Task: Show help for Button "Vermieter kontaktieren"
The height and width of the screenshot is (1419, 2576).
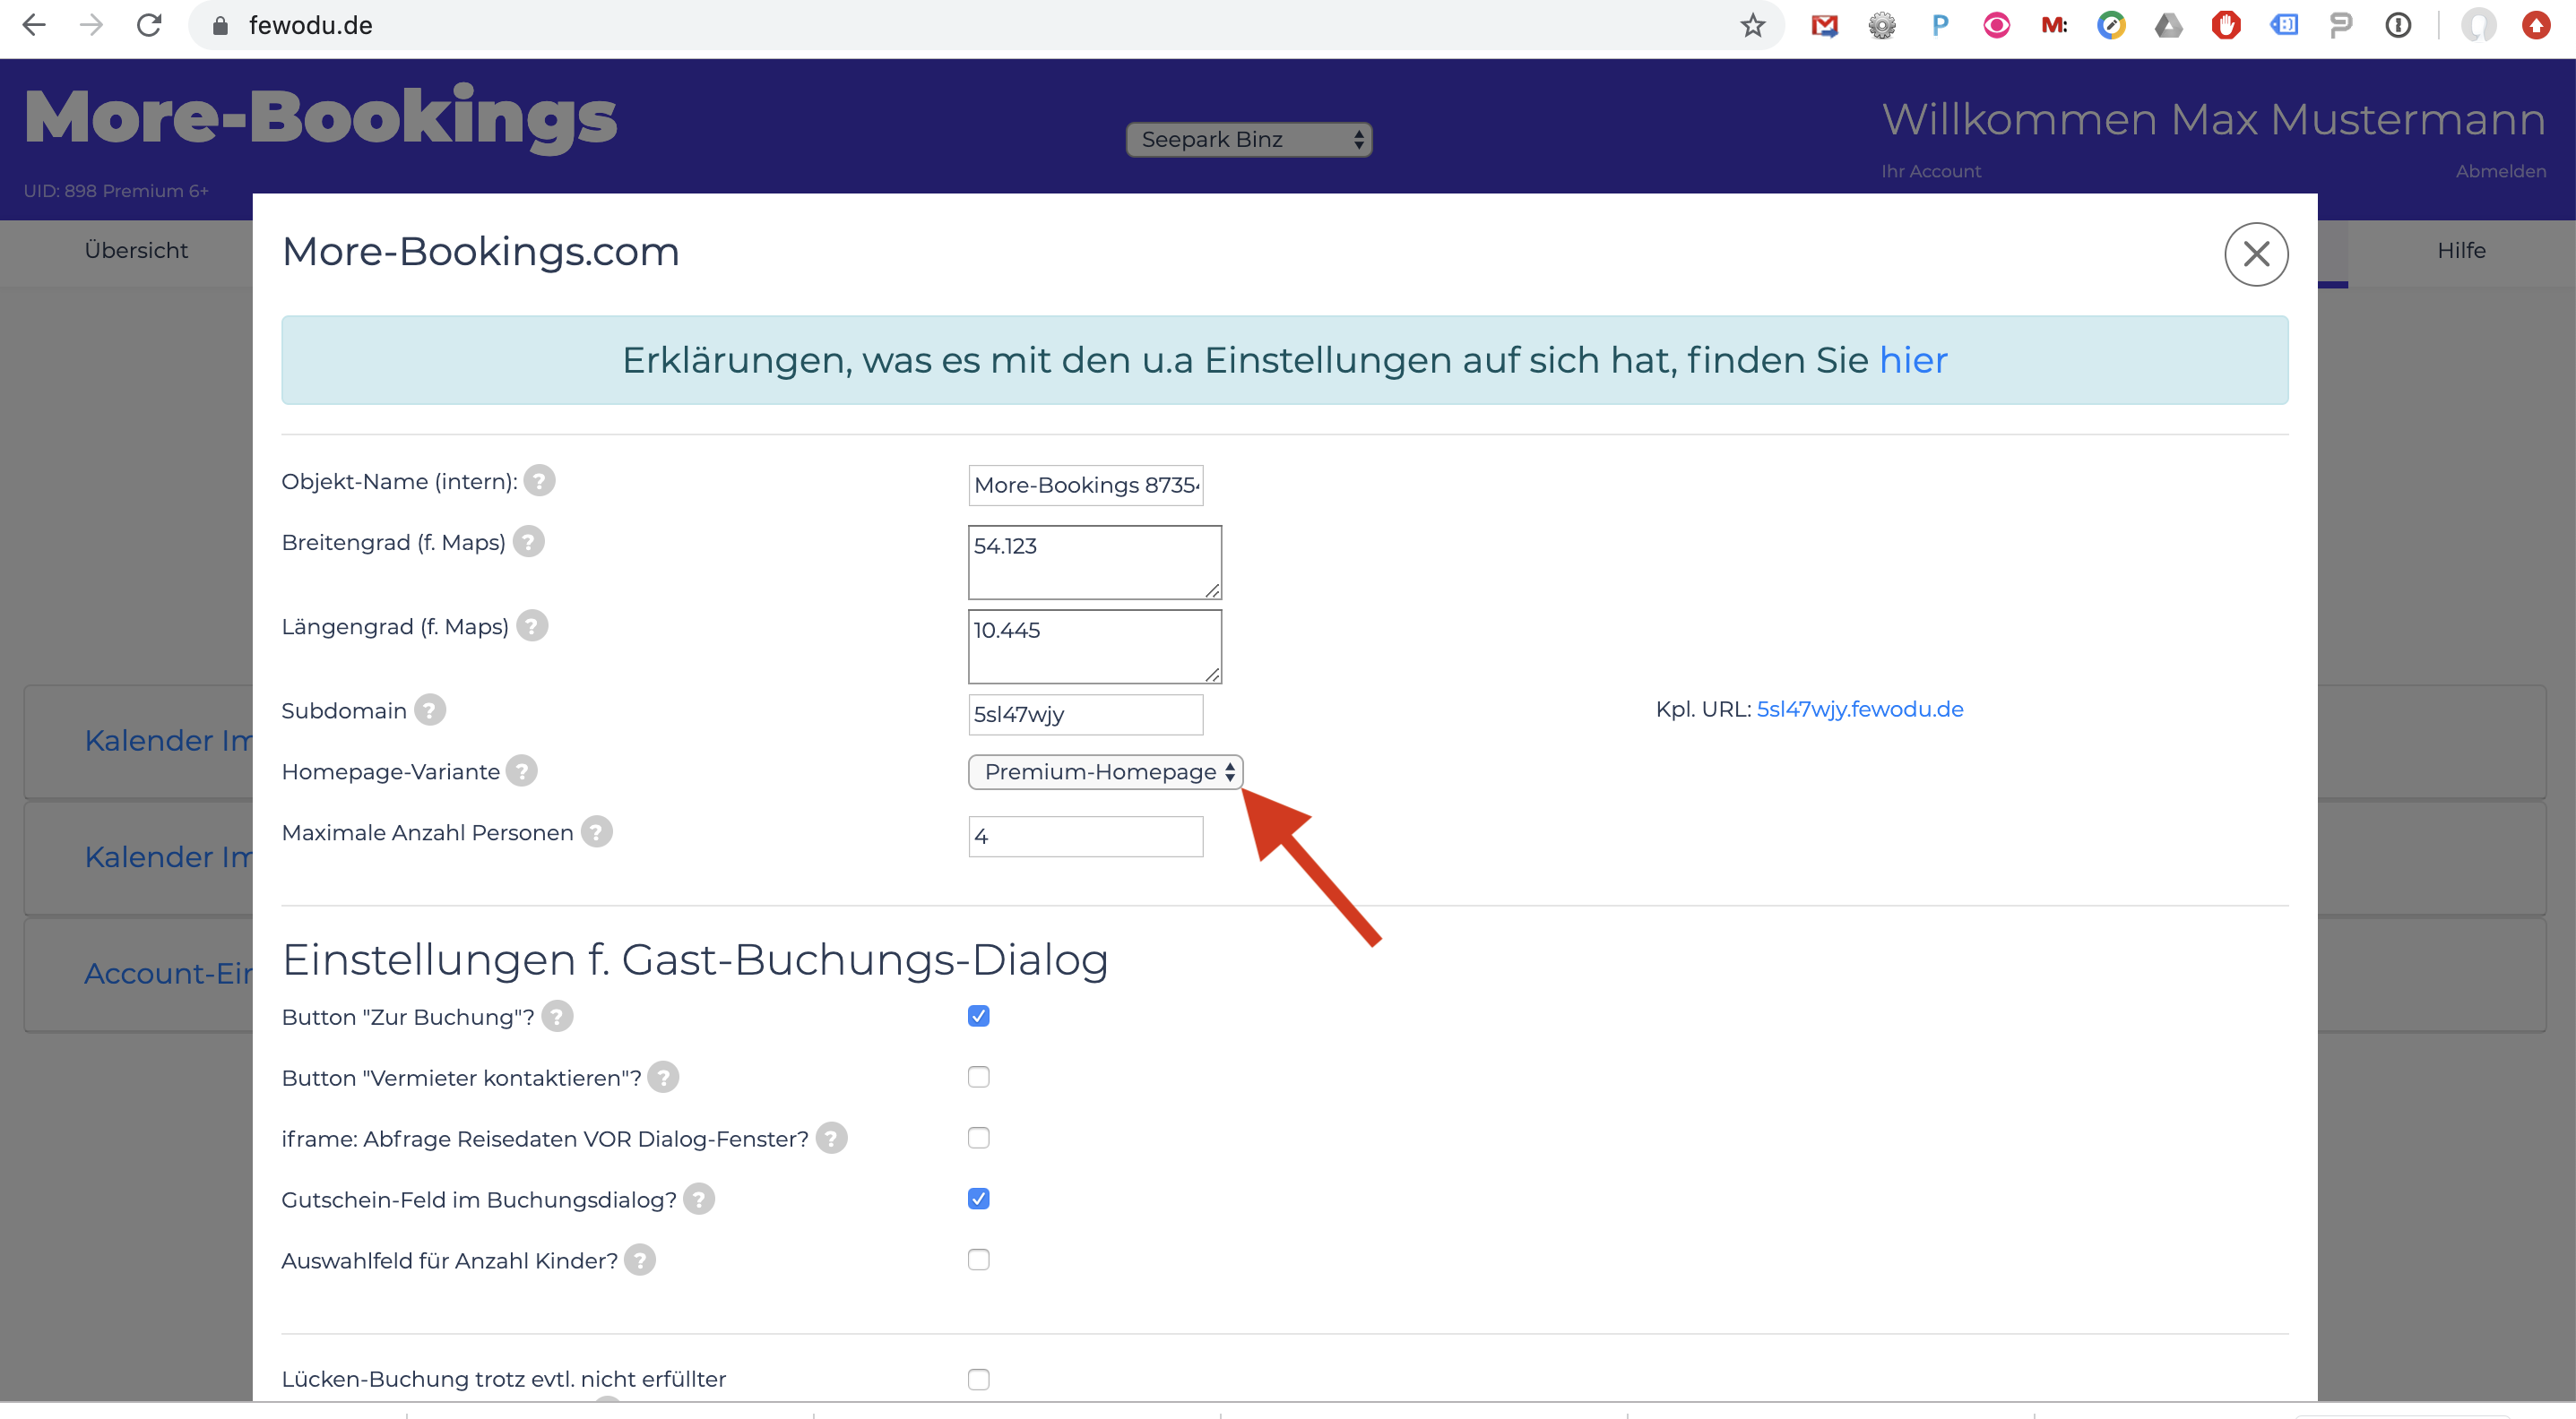Action: [663, 1078]
